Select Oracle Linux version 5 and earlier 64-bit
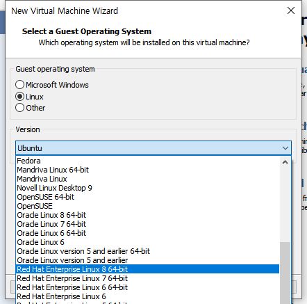Image resolution: width=307 pixels, height=304 pixels. click(x=147, y=251)
